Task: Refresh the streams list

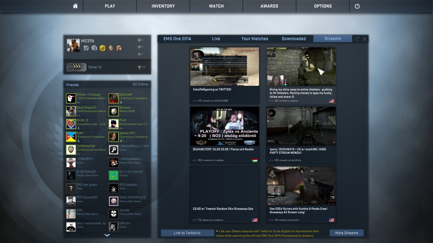Action: 357,39
